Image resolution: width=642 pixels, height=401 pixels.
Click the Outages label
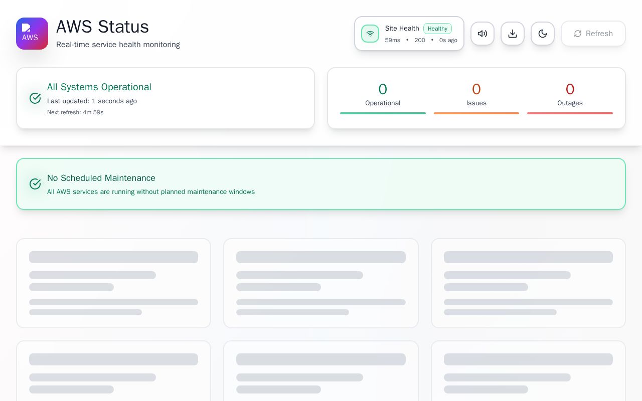(x=570, y=103)
